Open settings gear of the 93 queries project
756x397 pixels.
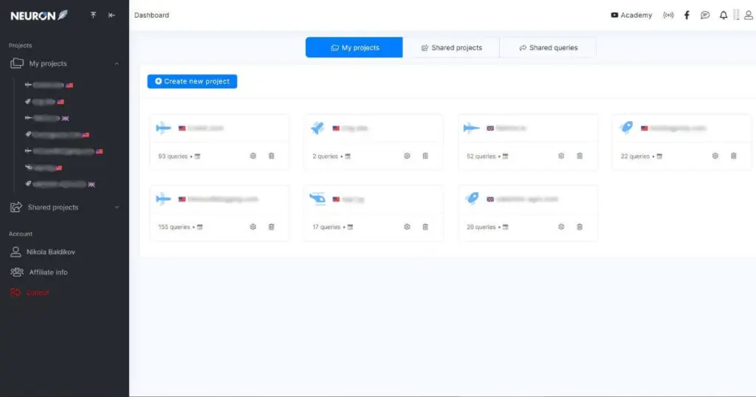click(x=253, y=156)
